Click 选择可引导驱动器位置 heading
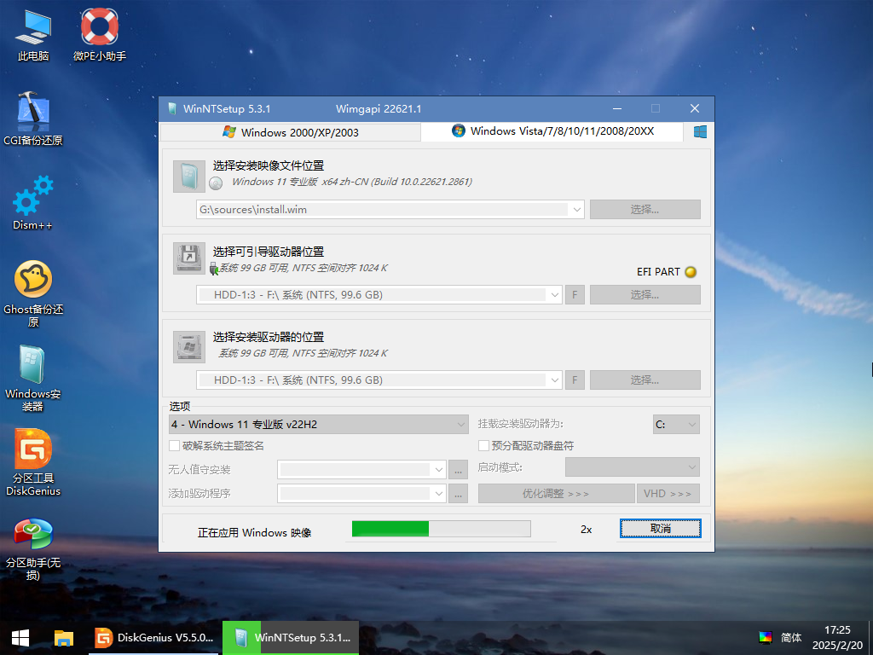 [269, 252]
